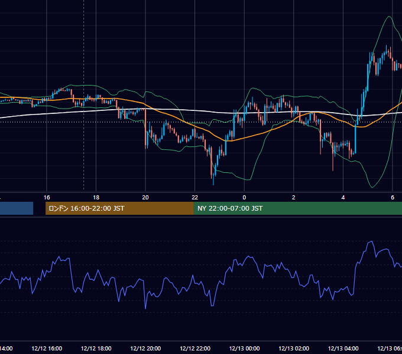This screenshot has height=354, width=402.
Task: Click the 12/12 16:00 date label
Action: pyautogui.click(x=47, y=348)
